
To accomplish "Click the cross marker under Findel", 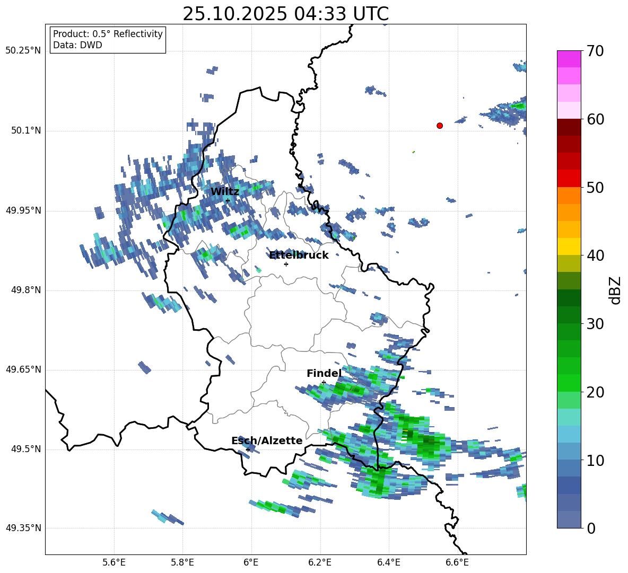I will (324, 383).
